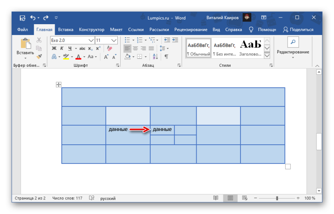Copy selection with copy icon
334x214 pixels.
tap(39, 48)
